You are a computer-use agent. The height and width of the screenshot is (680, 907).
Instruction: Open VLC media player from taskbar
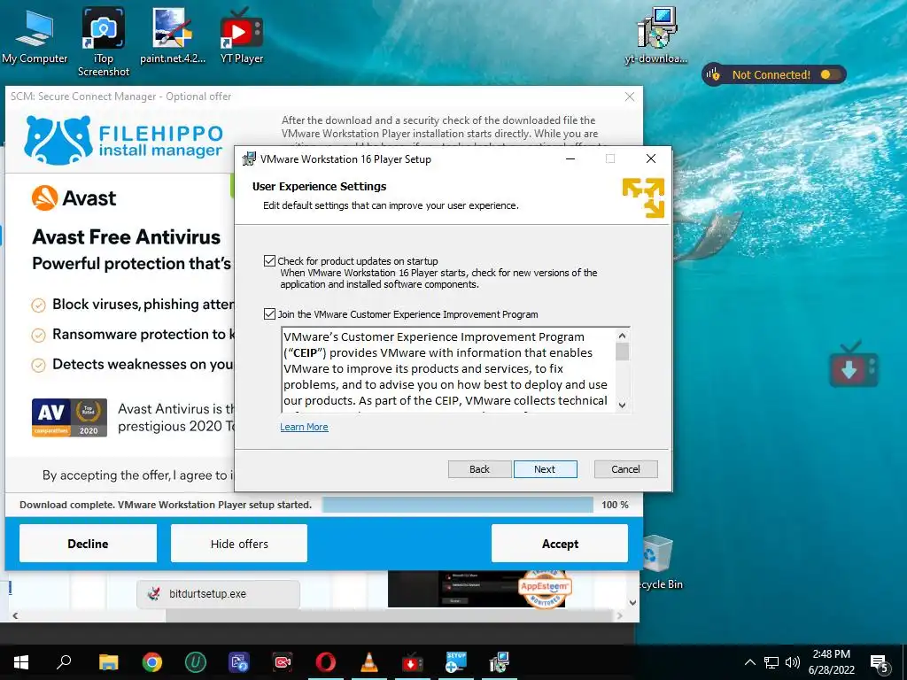pos(369,662)
